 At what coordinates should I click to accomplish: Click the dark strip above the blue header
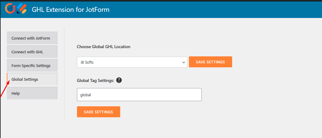161,1
